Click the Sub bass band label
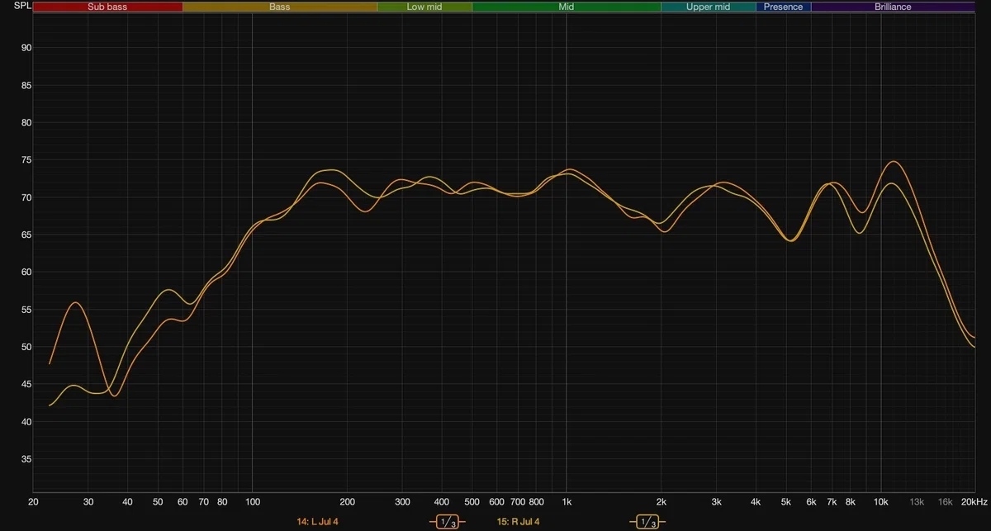The height and width of the screenshot is (531, 991). click(x=107, y=7)
